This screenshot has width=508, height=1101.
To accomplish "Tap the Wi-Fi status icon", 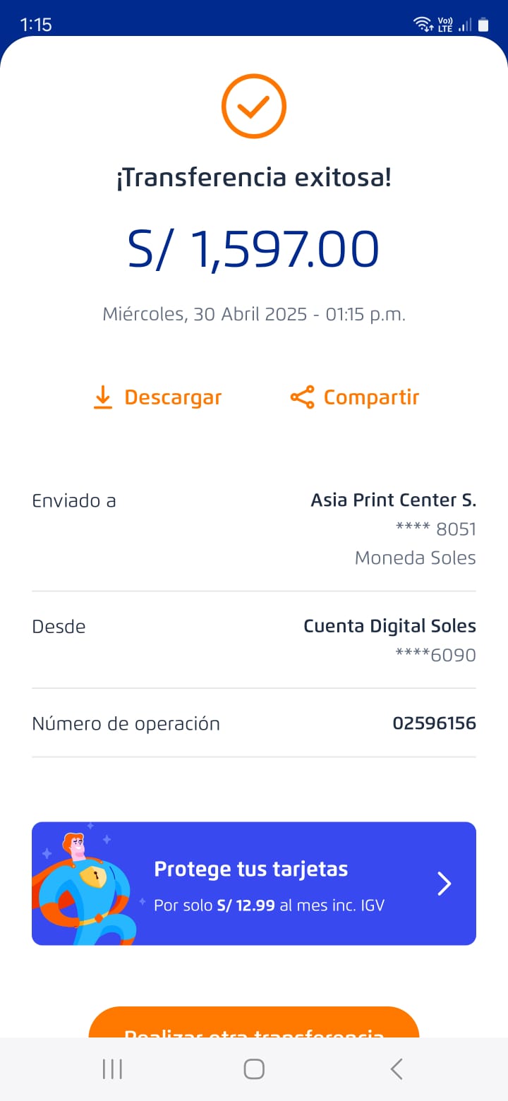I will [423, 25].
